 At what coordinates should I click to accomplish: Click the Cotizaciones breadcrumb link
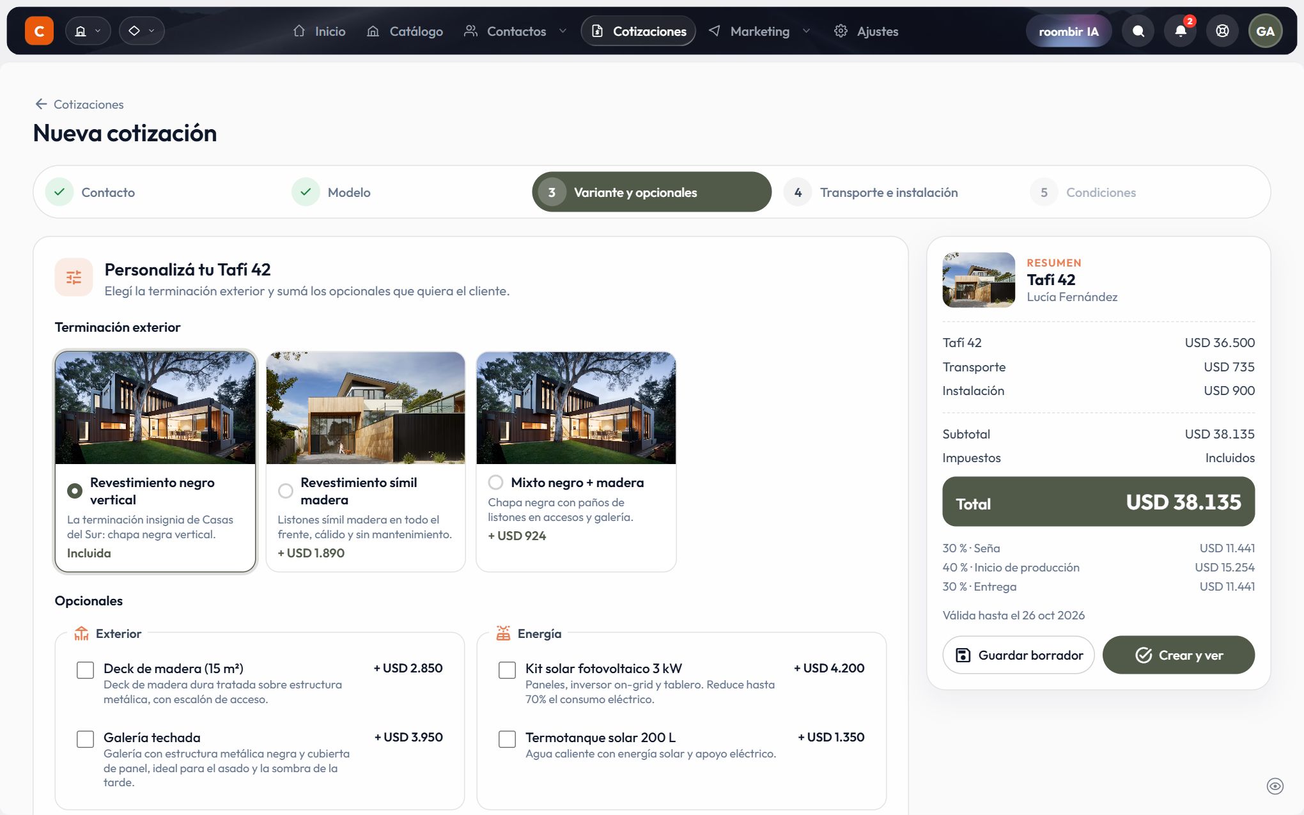88,104
